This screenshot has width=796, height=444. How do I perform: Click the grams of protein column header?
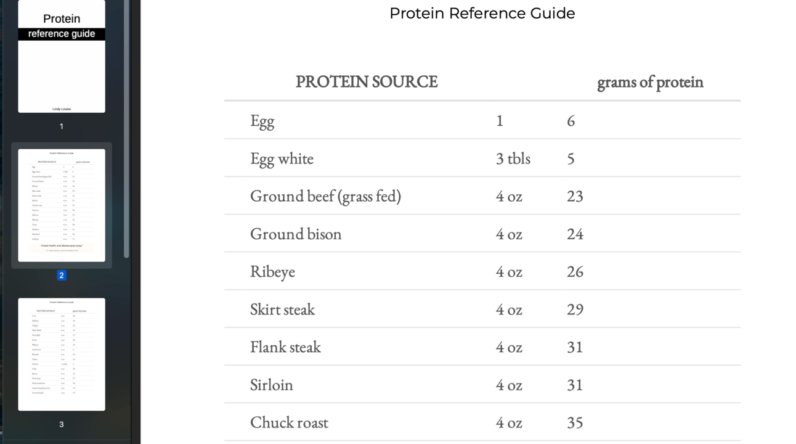tap(650, 82)
